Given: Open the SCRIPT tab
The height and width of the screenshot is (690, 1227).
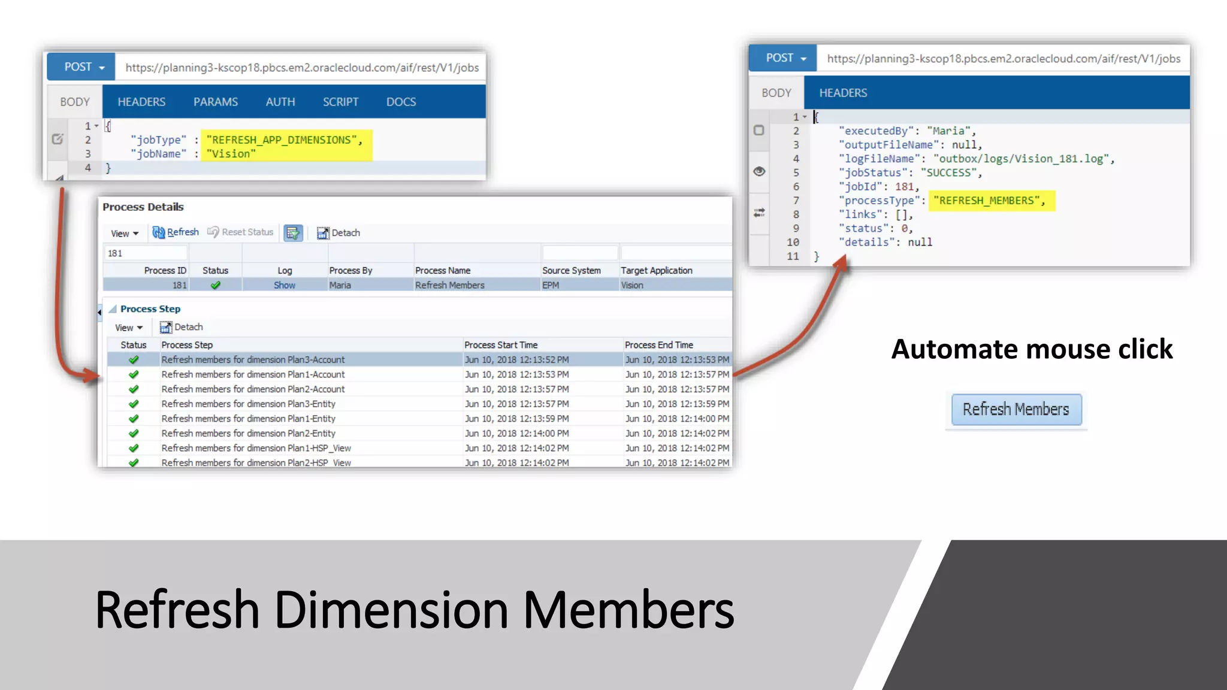Looking at the screenshot, I should point(340,102).
